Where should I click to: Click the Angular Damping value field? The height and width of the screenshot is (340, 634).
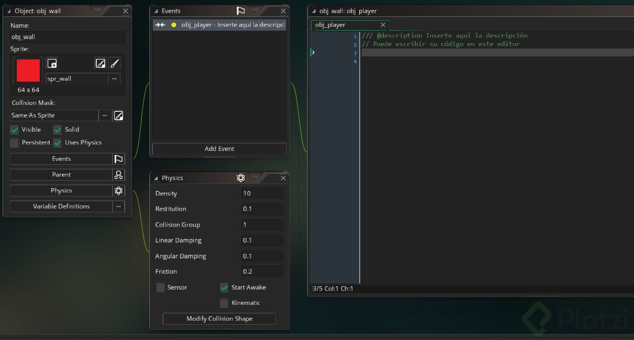tap(262, 256)
